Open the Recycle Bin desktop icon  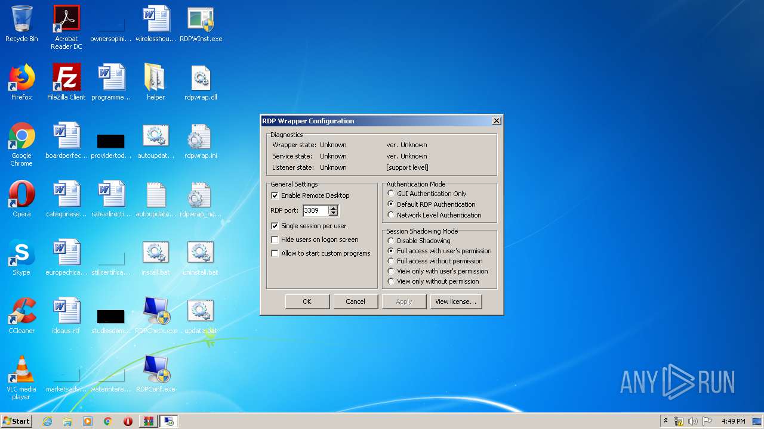[x=21, y=24]
